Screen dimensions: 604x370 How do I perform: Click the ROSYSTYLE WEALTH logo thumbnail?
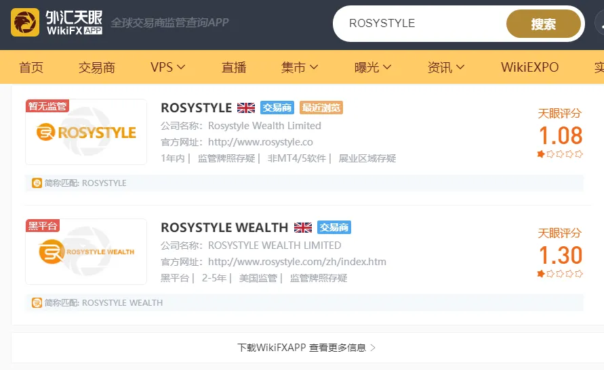point(86,252)
